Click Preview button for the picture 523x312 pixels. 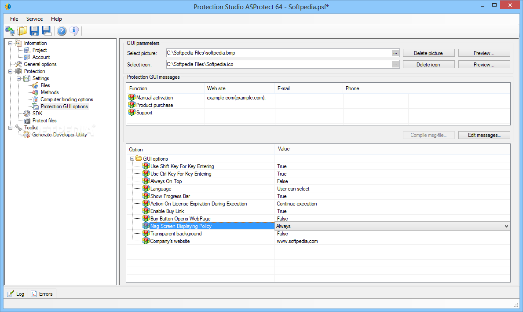pyautogui.click(x=484, y=53)
